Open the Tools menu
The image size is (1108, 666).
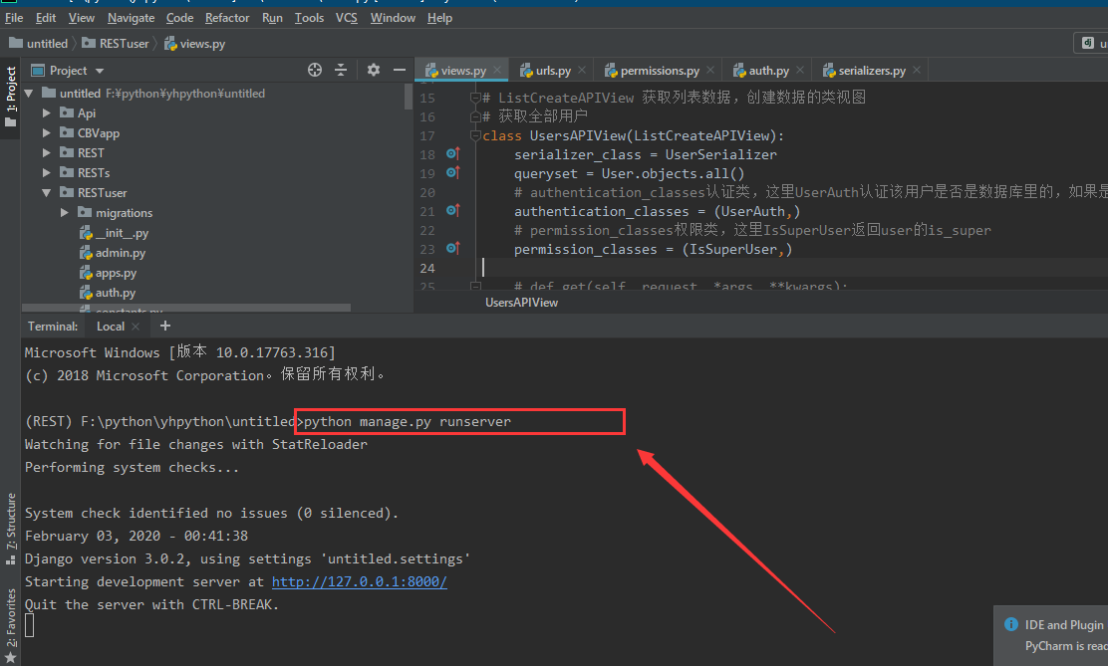click(309, 18)
